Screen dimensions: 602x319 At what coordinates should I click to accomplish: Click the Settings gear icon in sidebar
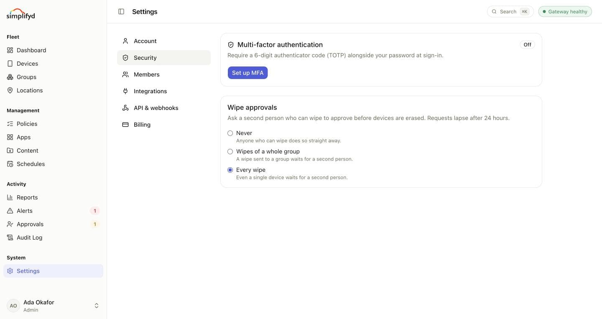pos(10,271)
